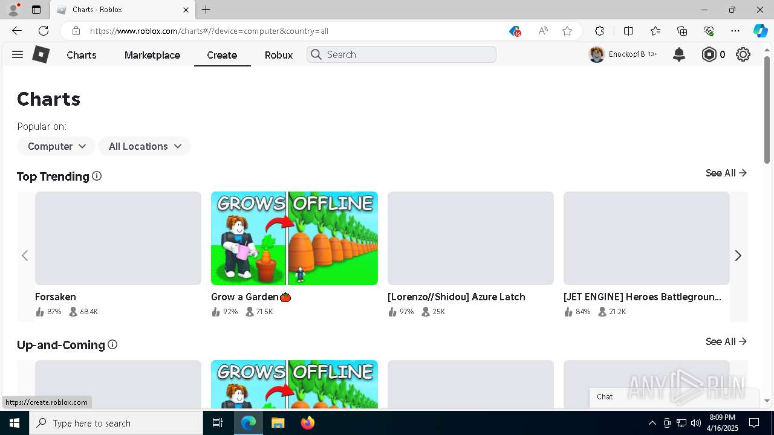
Task: Open the Robux nav tab
Action: tap(279, 55)
